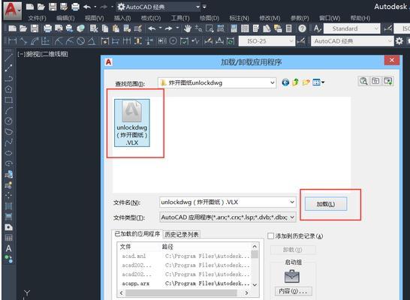The height and width of the screenshot is (300, 410).
Task: Create new folder icon in dialog
Action: click(306, 82)
